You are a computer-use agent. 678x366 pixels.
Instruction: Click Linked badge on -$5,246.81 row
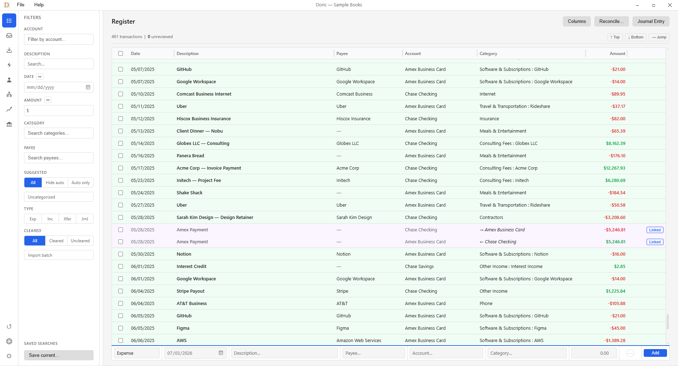click(x=655, y=230)
